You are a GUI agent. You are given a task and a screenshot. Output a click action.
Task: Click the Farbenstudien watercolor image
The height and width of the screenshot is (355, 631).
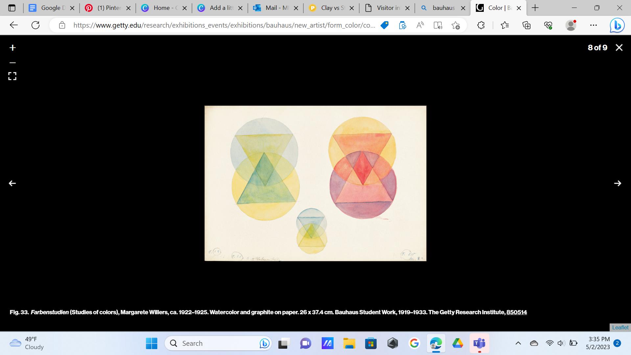[x=315, y=183]
